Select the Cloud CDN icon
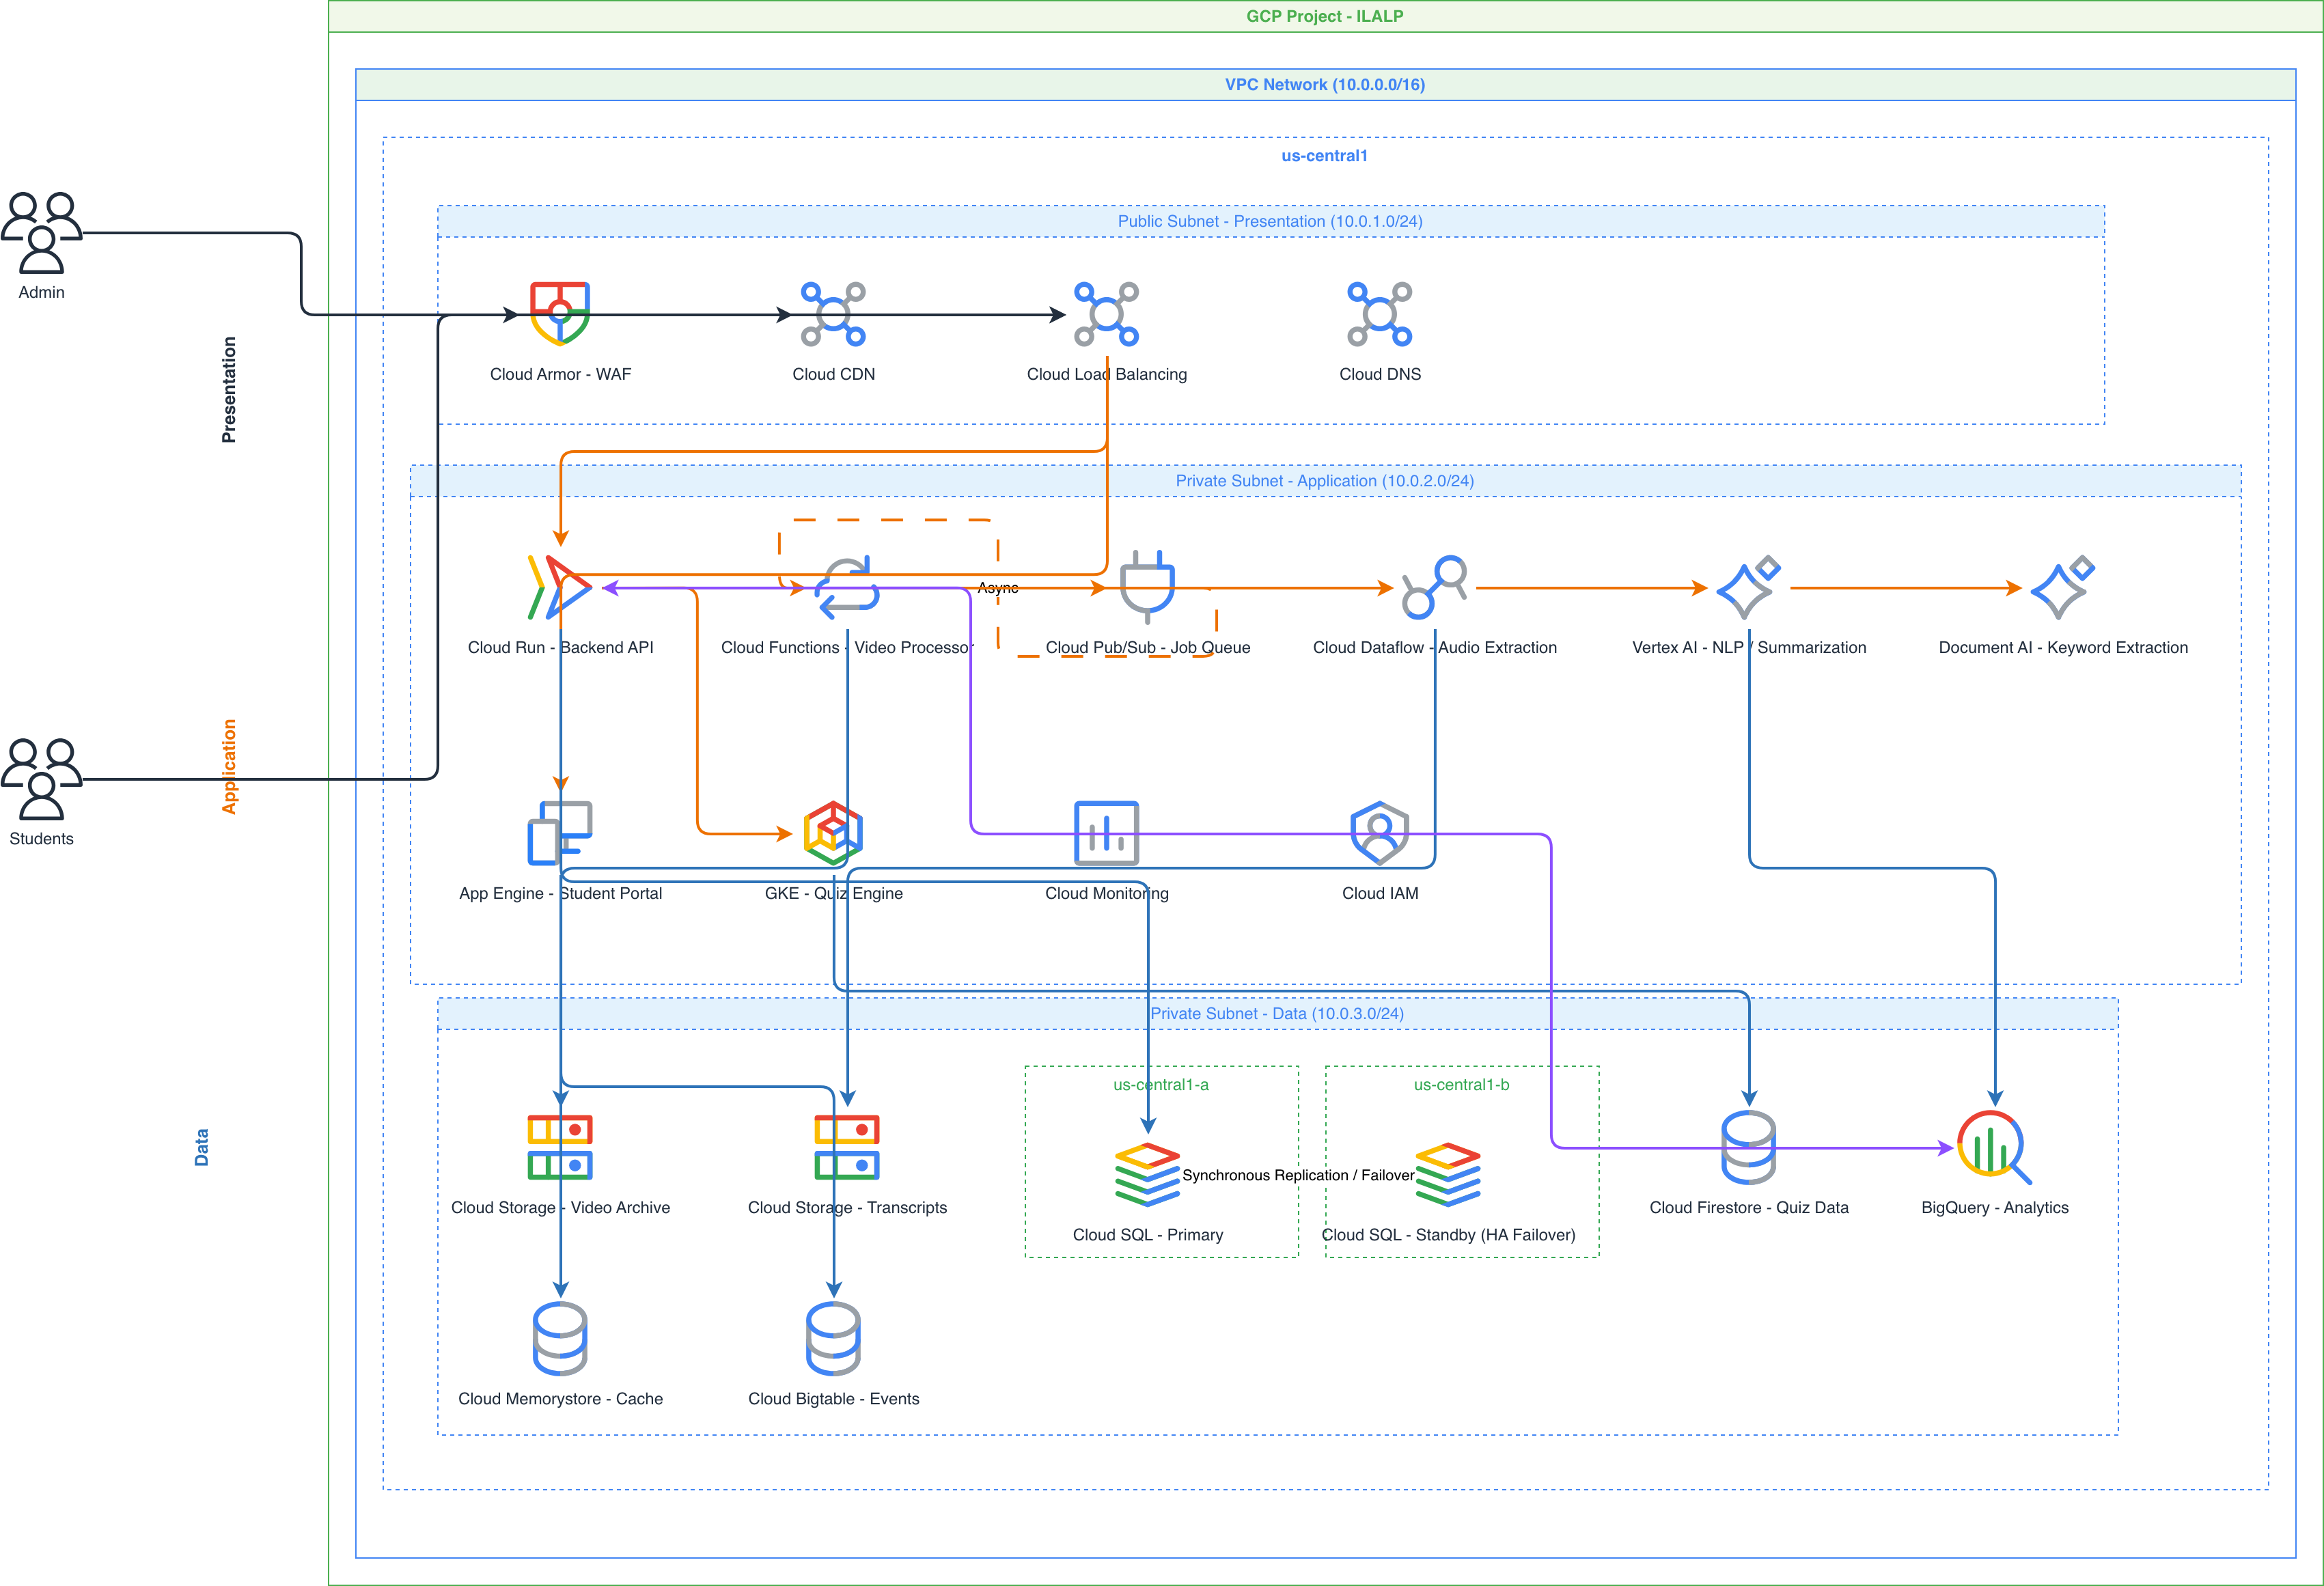2324x1586 pixels. click(x=833, y=314)
